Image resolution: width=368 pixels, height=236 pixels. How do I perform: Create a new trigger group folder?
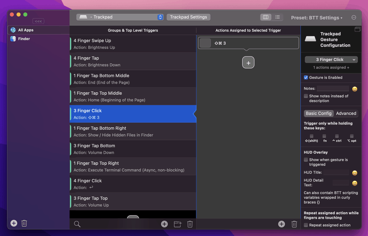(x=178, y=224)
